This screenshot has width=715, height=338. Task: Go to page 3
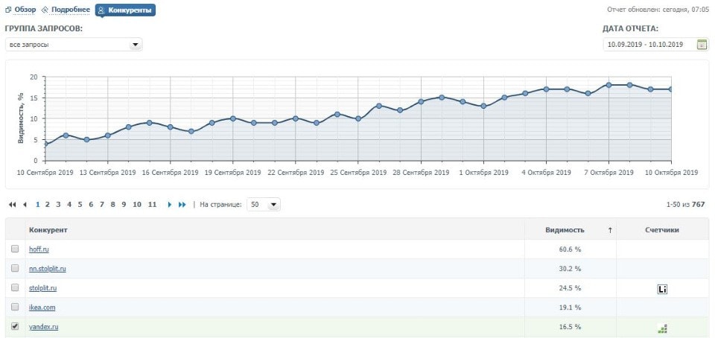pyautogui.click(x=58, y=205)
